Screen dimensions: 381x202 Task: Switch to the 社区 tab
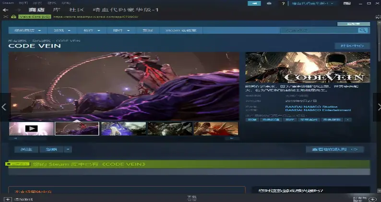pos(77,10)
